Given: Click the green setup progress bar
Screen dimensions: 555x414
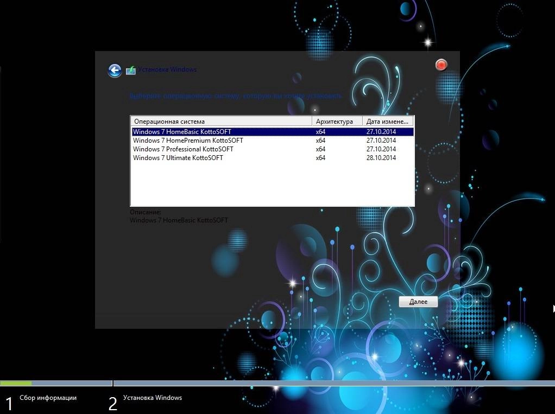Looking at the screenshot, I should [16, 383].
